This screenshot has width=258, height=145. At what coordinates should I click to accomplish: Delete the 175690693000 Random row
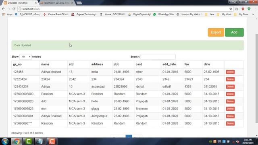230,94
